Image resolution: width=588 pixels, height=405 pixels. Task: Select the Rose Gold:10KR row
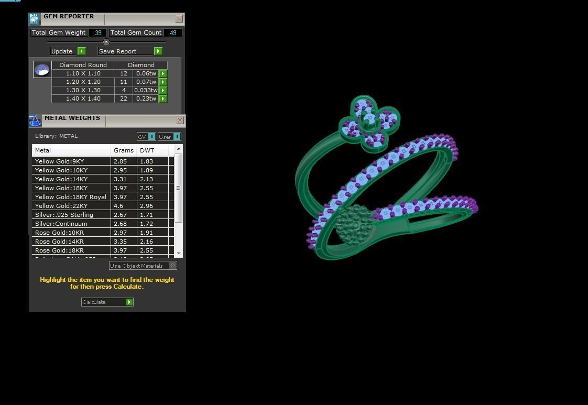click(x=103, y=233)
